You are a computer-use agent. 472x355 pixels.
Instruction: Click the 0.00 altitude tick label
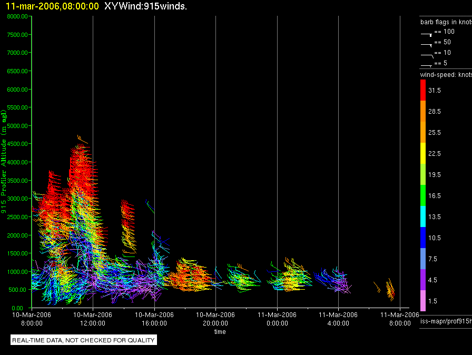[17, 308]
